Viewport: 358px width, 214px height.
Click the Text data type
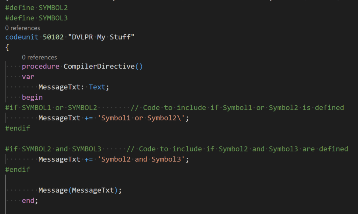click(97, 87)
